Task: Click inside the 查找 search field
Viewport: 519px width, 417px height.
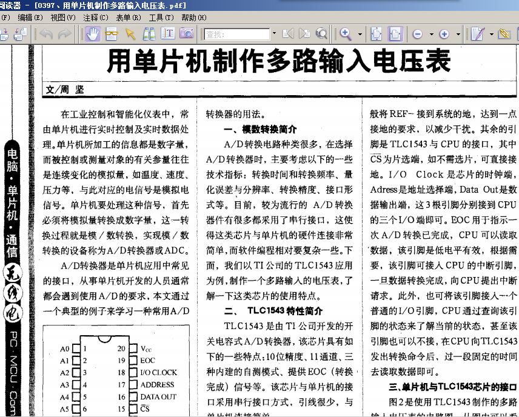Action: pyautogui.click(x=237, y=34)
